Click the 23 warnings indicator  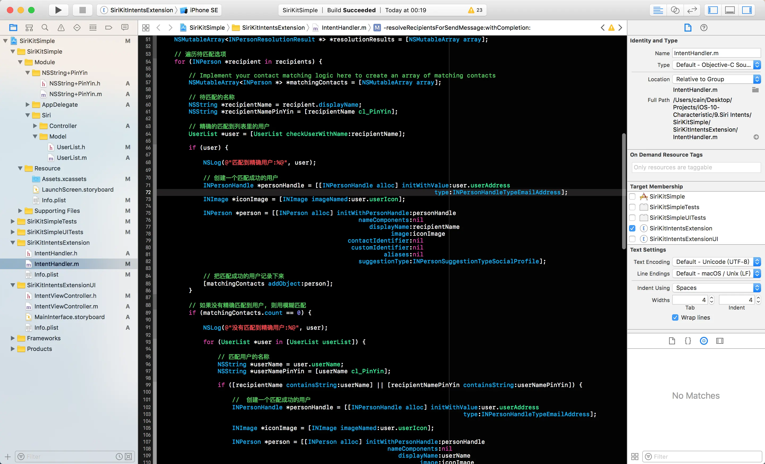475,10
